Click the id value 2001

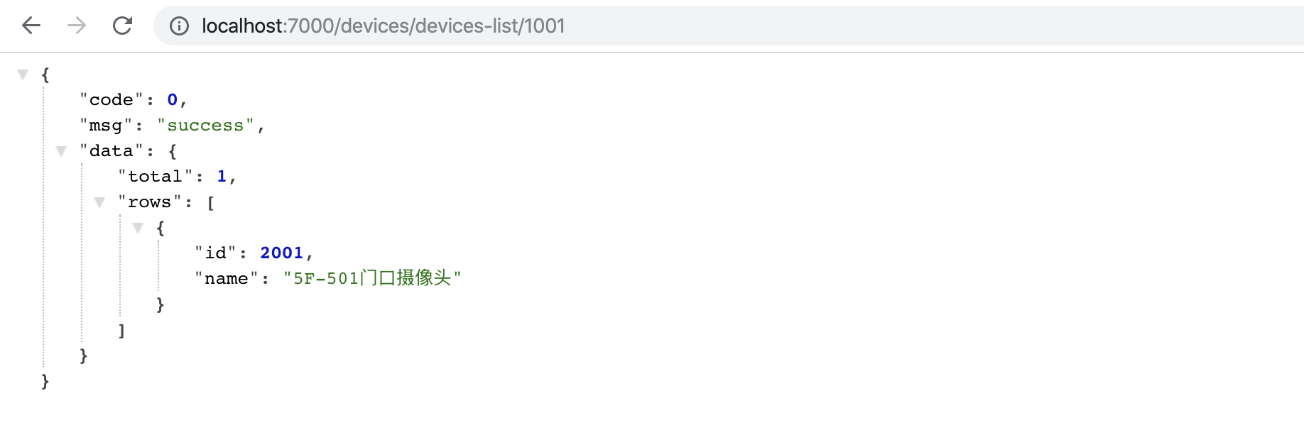tap(281, 253)
